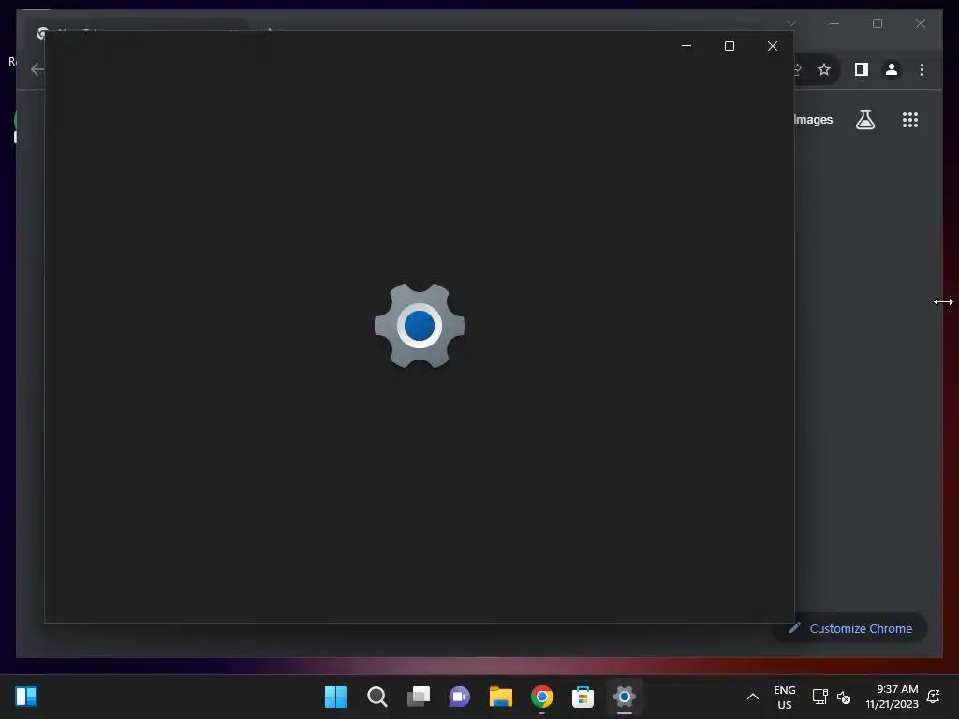Minimize the Chrome window
The image size is (959, 719).
834,23
